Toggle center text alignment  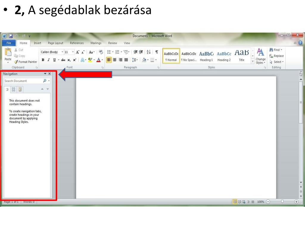click(115, 60)
